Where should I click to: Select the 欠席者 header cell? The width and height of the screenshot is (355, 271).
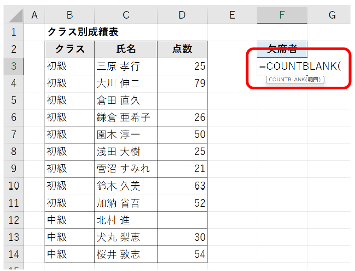click(282, 49)
